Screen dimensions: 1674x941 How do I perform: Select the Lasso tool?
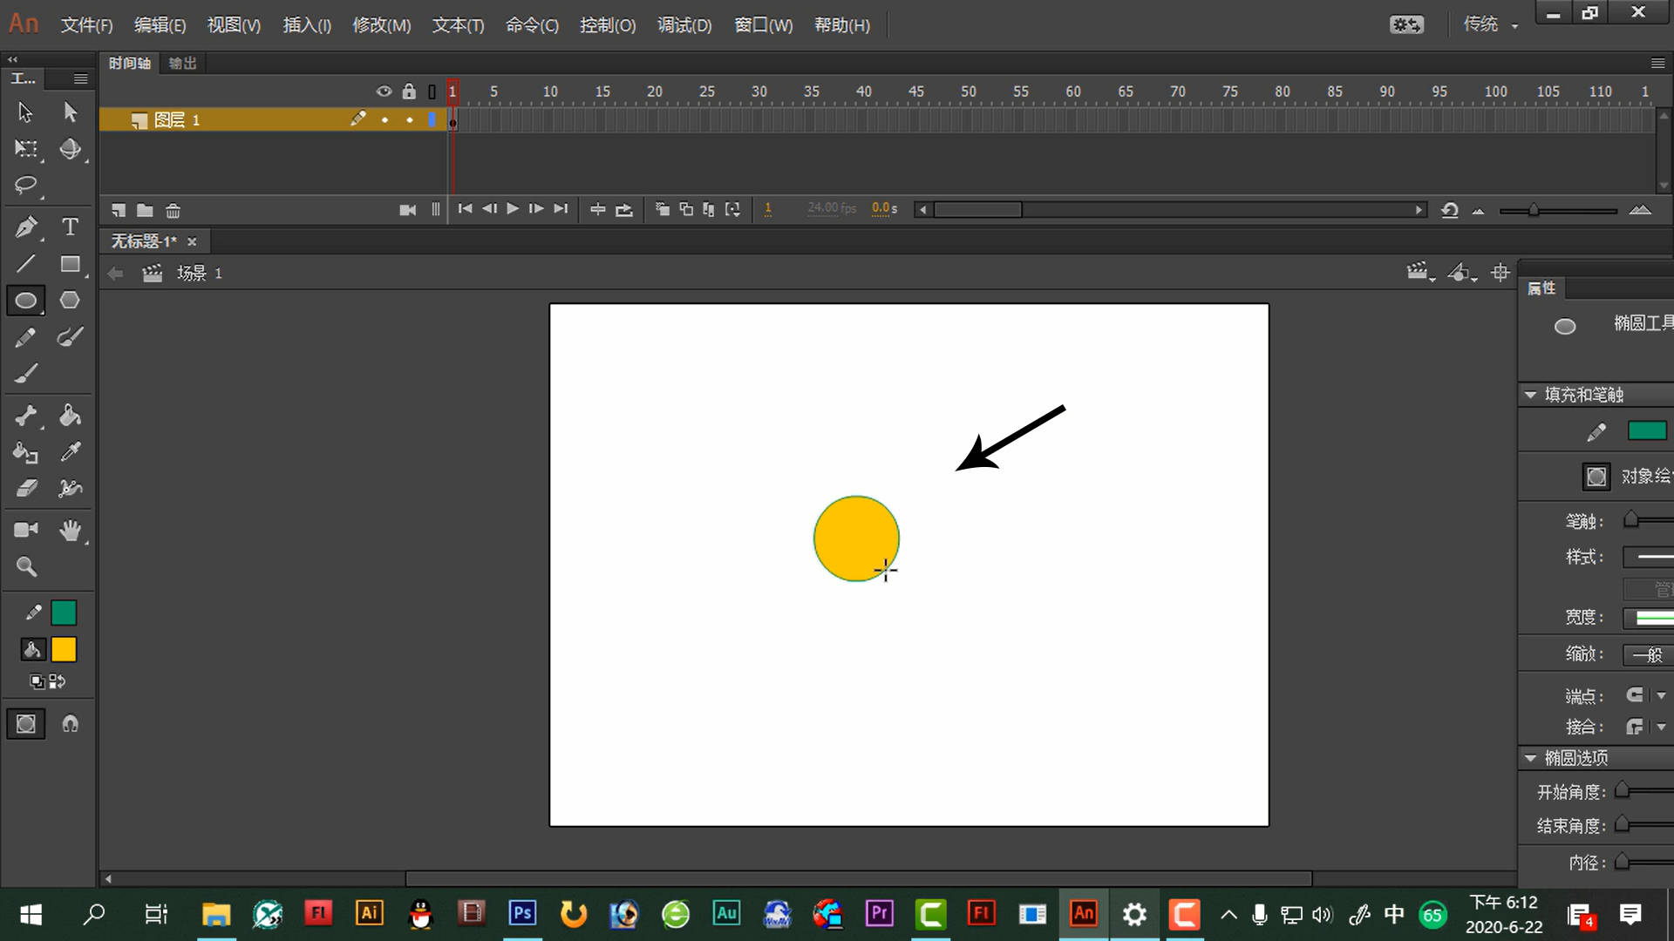point(26,186)
